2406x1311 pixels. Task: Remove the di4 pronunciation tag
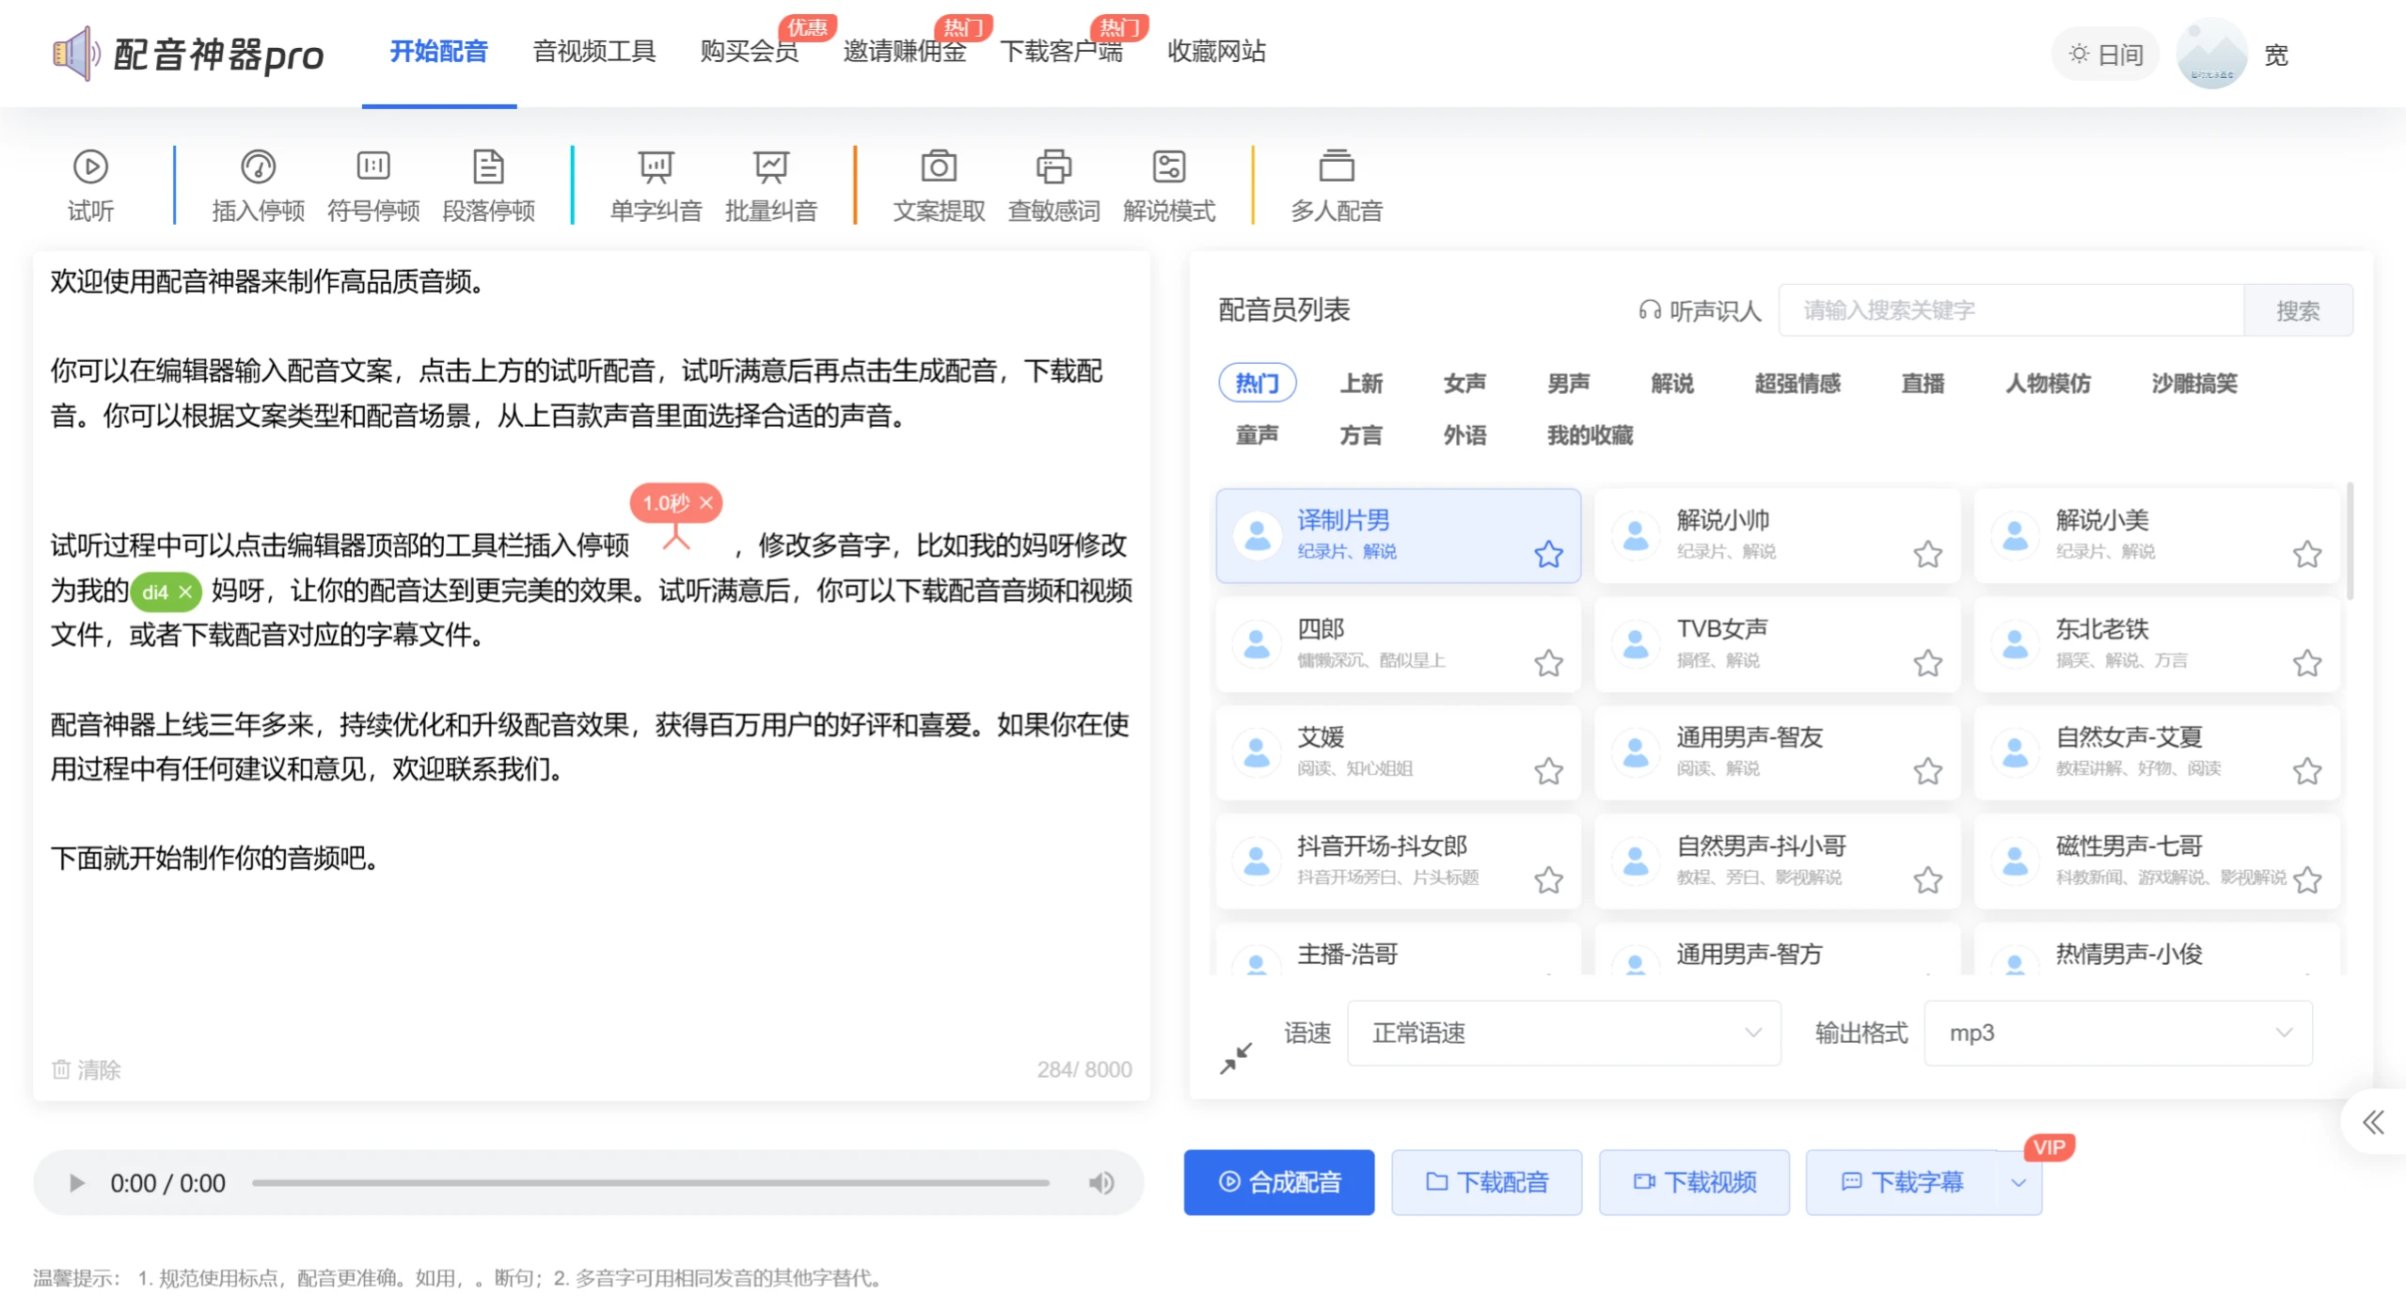pos(188,592)
